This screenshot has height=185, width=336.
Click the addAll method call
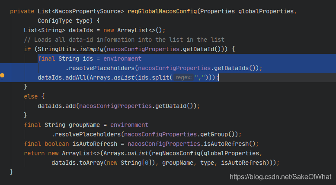click(x=76, y=77)
